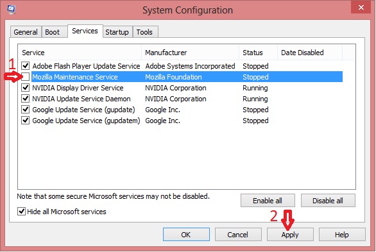
Task: Click Running status of NVIDIA Update Service Daemon
Action: tap(255, 99)
